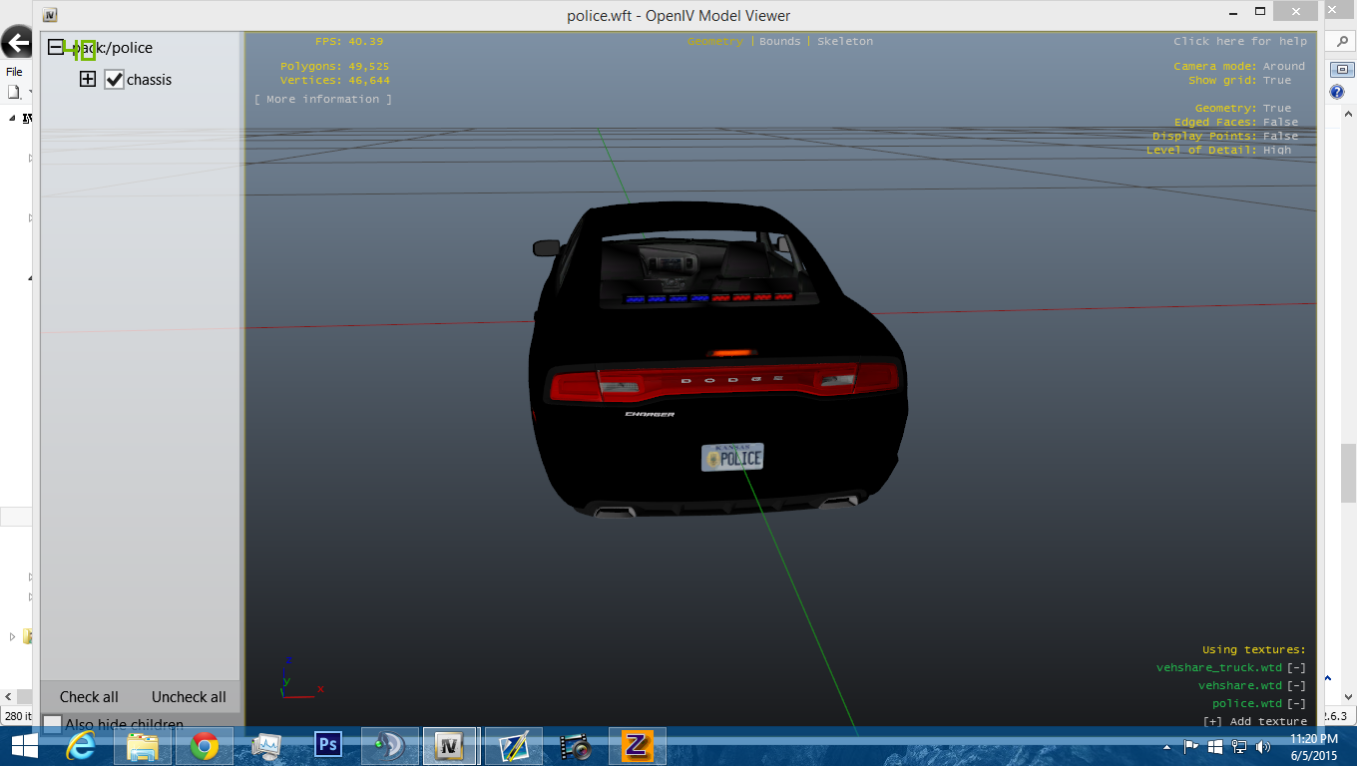Screen dimensions: 1357x766
Task: Click the new document icon in background window
Action: [14, 93]
